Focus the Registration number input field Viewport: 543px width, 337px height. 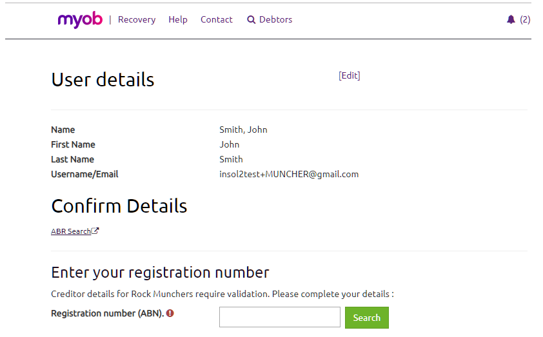pyautogui.click(x=279, y=317)
